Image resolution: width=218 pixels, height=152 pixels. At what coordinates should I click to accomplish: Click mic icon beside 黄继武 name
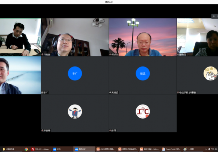(x=110, y=93)
